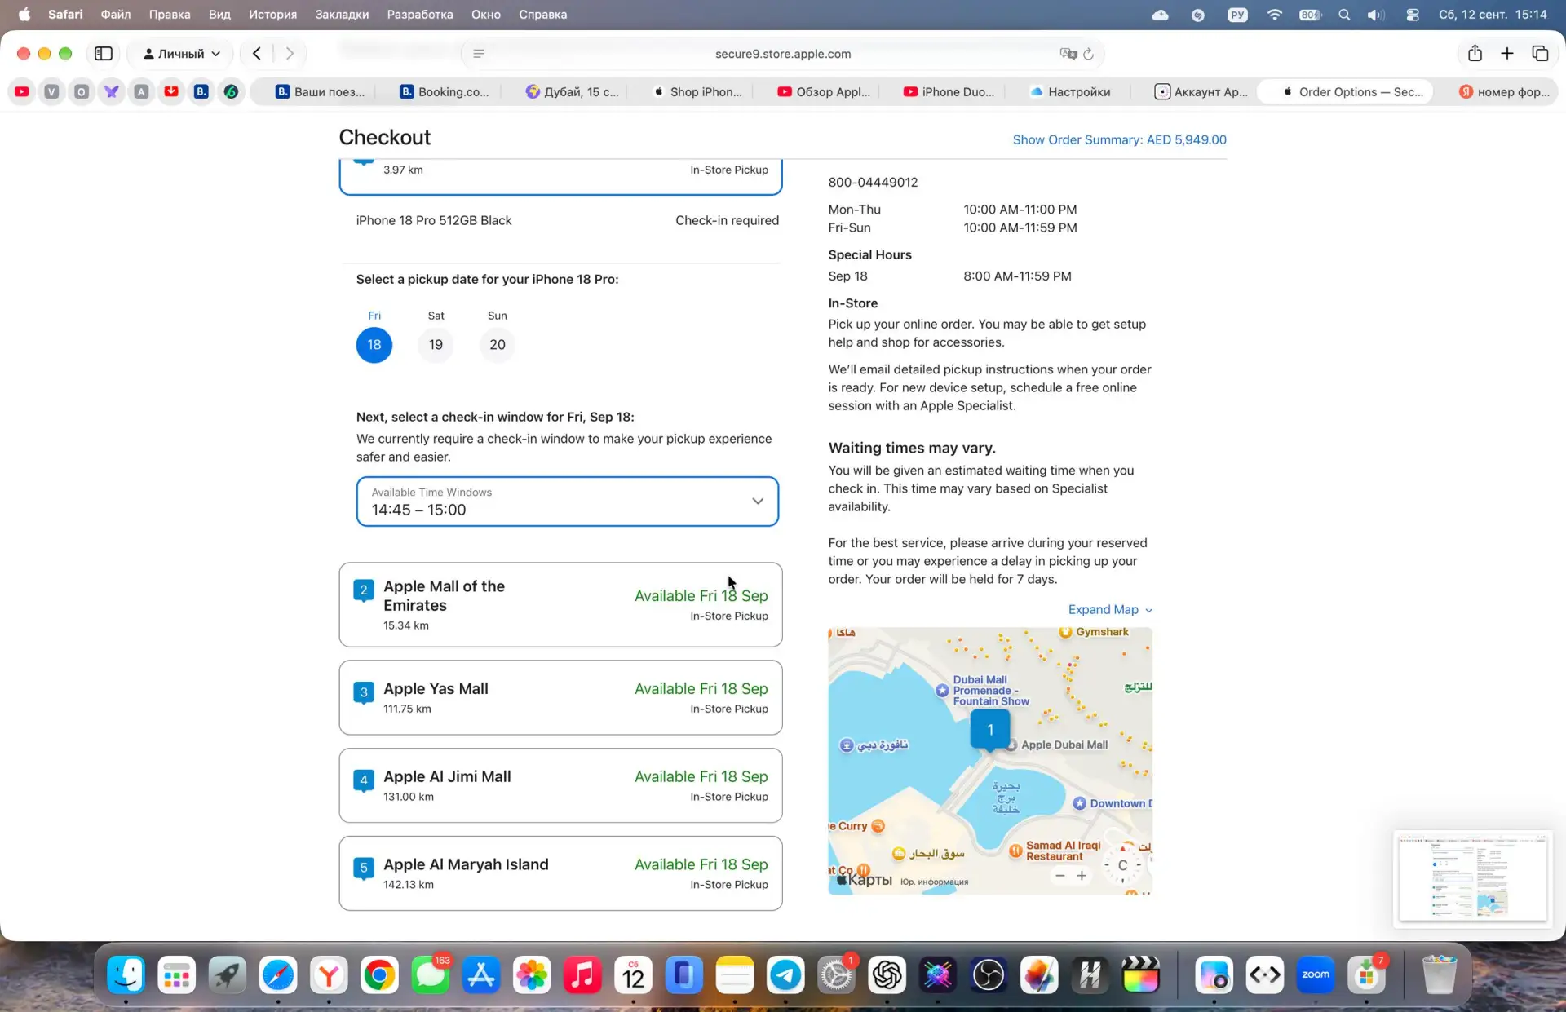Open Available Time Windows dropdown

[x=567, y=502]
